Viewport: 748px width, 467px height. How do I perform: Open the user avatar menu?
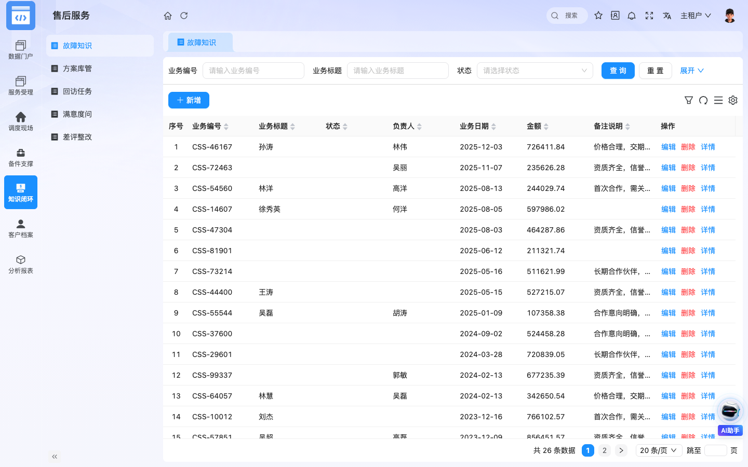coord(730,16)
